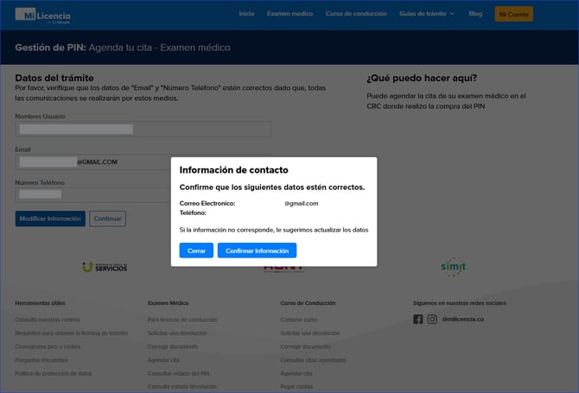
Task: Click the Nombres Usuario input field
Action: 143,129
